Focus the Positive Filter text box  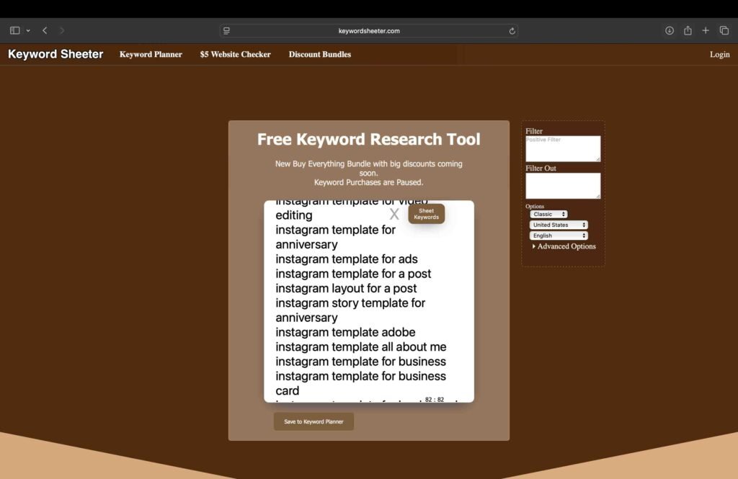point(562,148)
